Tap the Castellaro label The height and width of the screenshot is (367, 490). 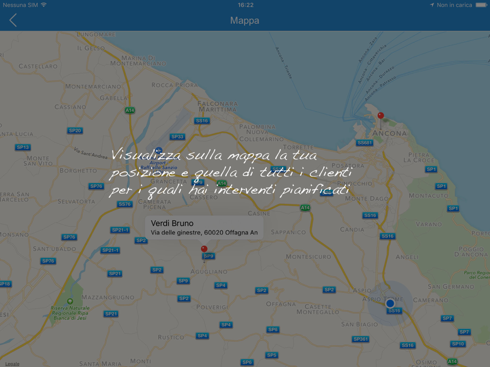click(38, 66)
